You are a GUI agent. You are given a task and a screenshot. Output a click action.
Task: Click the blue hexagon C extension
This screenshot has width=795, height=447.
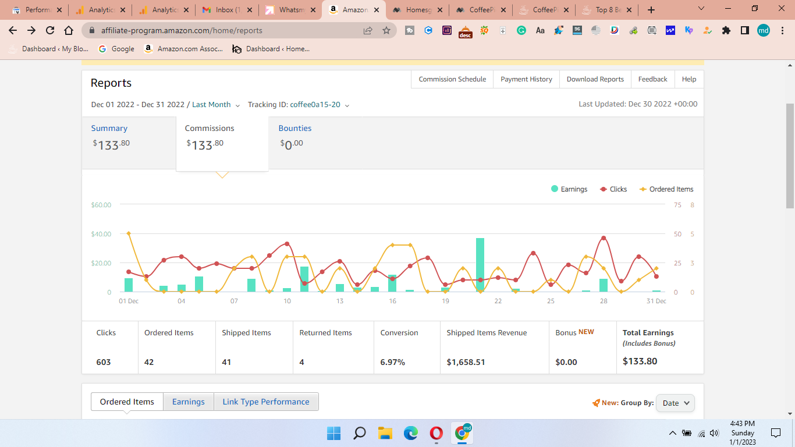click(428, 30)
